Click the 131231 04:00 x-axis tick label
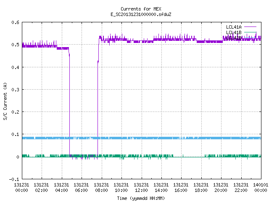 point(61,188)
